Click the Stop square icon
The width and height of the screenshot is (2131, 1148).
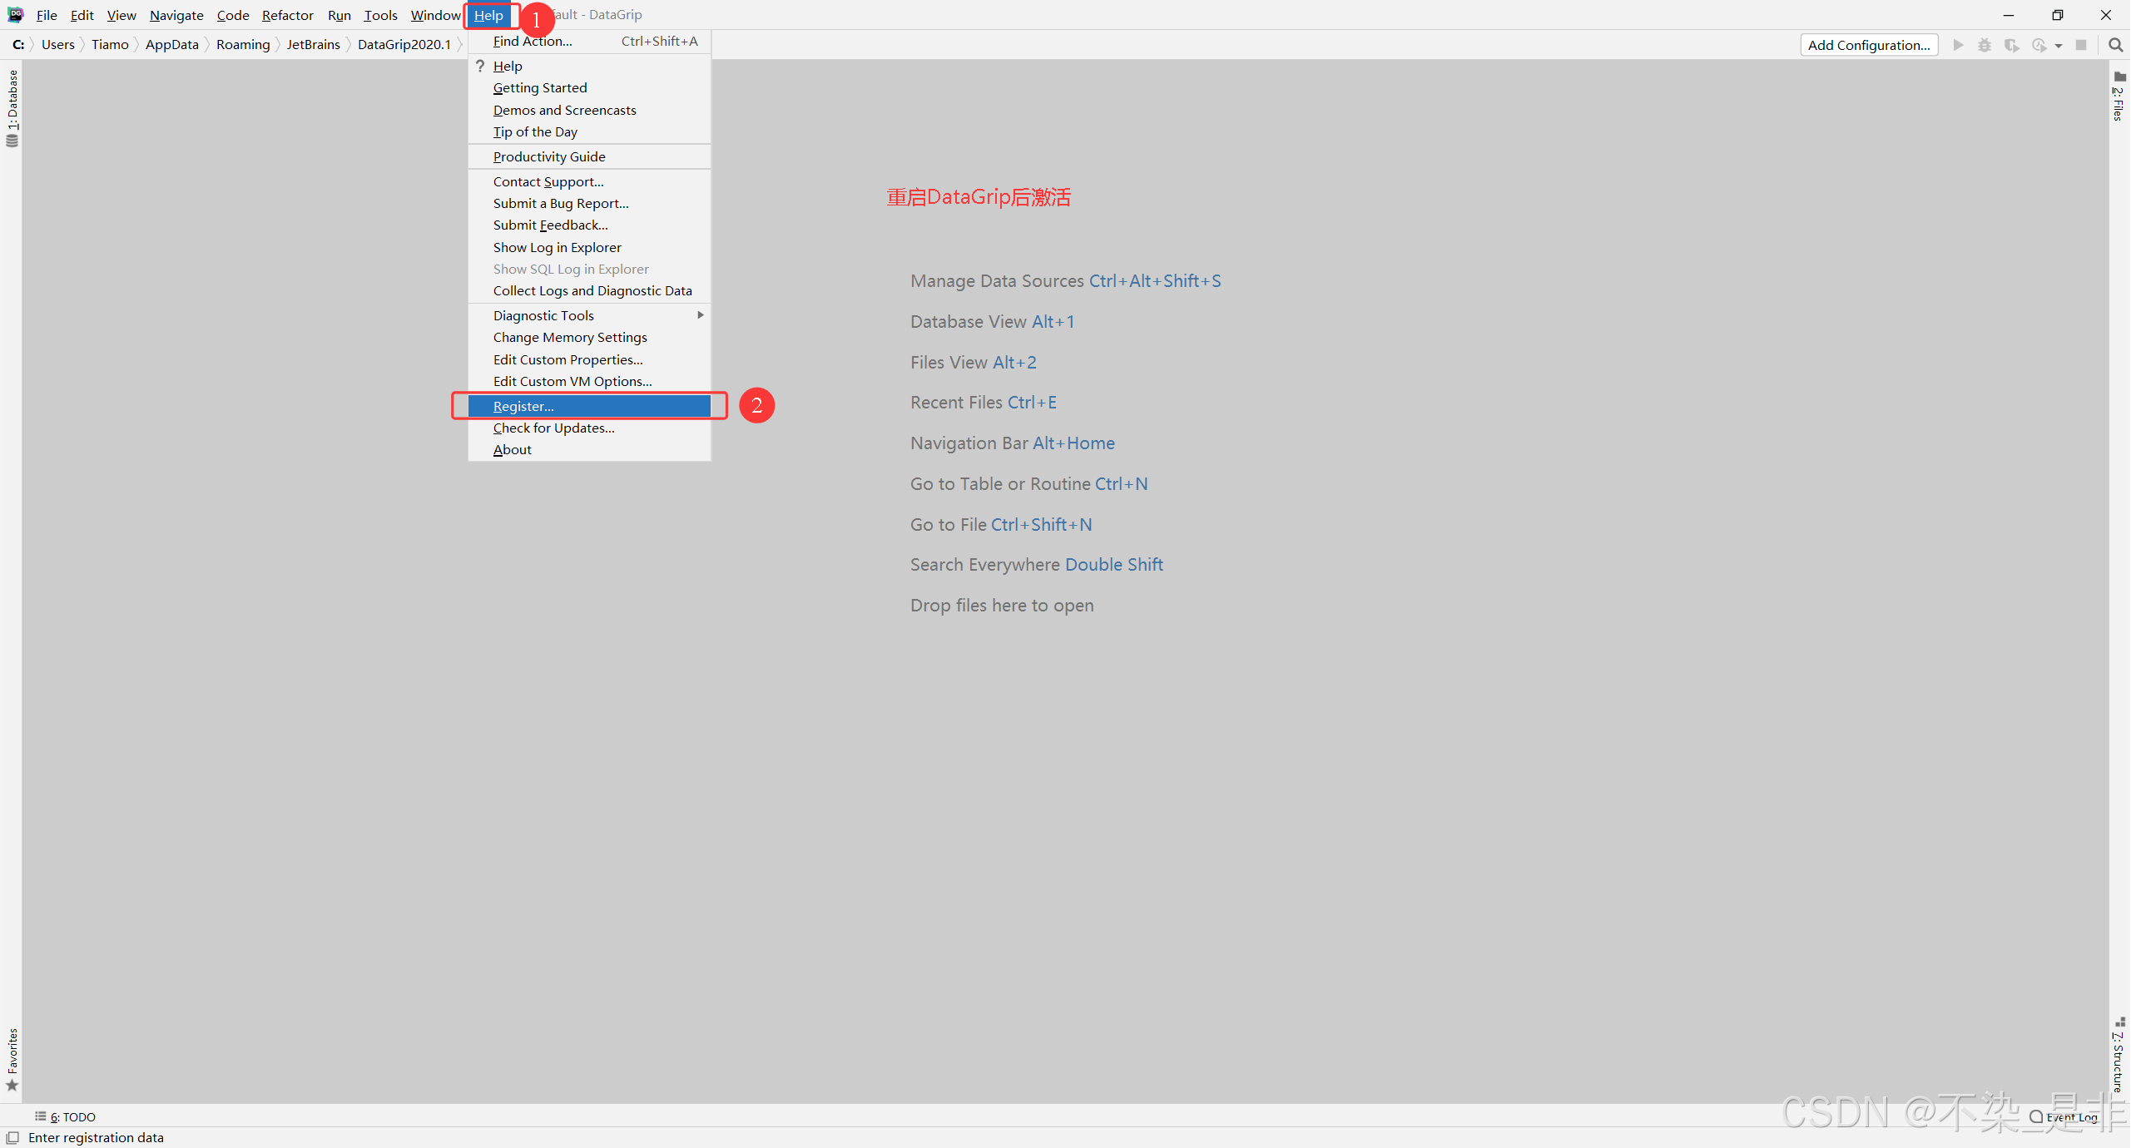[2081, 45]
